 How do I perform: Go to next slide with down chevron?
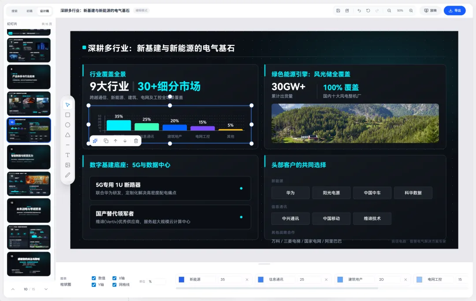46,289
